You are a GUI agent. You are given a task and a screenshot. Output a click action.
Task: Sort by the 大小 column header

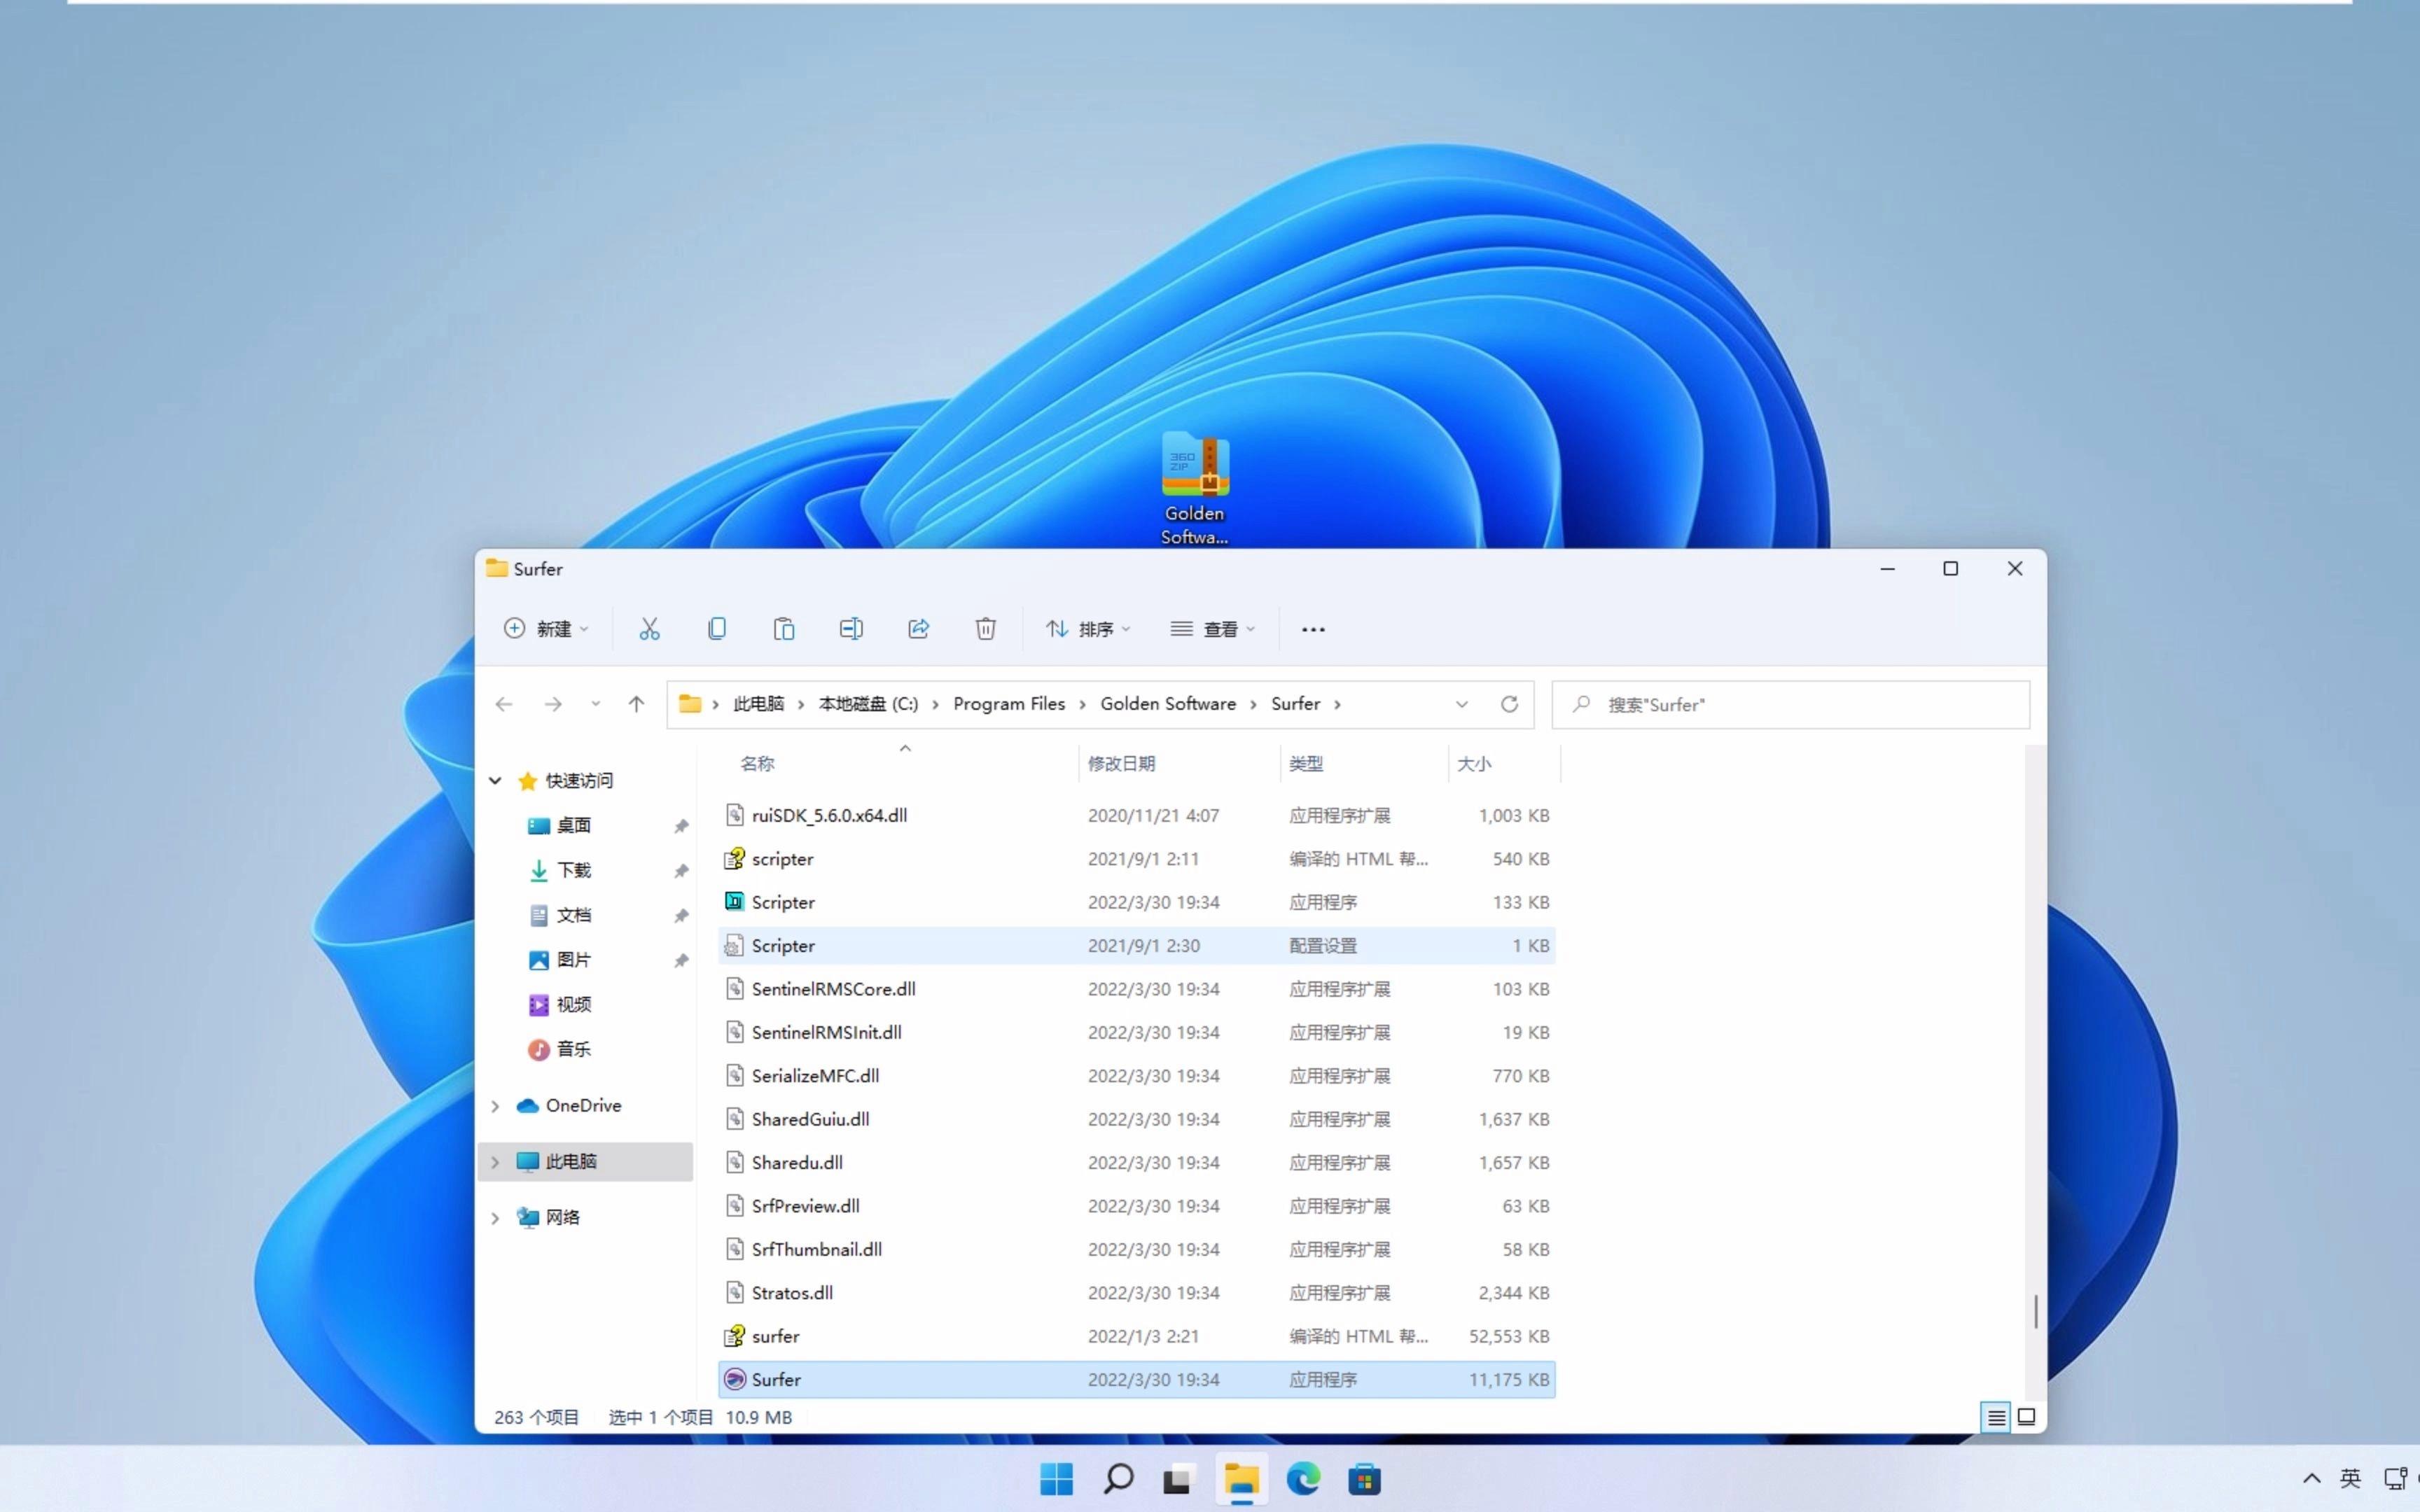point(1474,764)
